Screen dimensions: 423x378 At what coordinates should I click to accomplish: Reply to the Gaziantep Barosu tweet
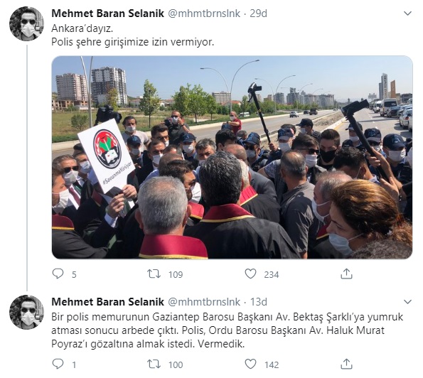point(58,364)
